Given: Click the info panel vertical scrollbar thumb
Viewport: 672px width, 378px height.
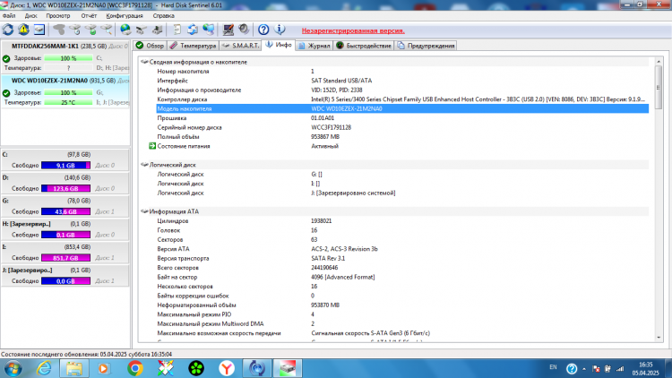Looking at the screenshot, I should point(659,88).
